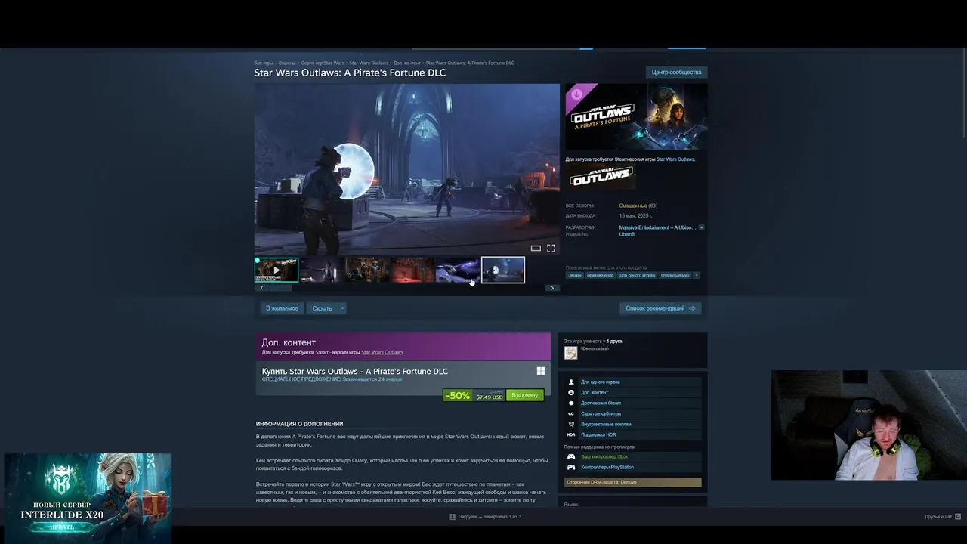Click the -50% discount badge
The width and height of the screenshot is (967, 544).
point(458,395)
